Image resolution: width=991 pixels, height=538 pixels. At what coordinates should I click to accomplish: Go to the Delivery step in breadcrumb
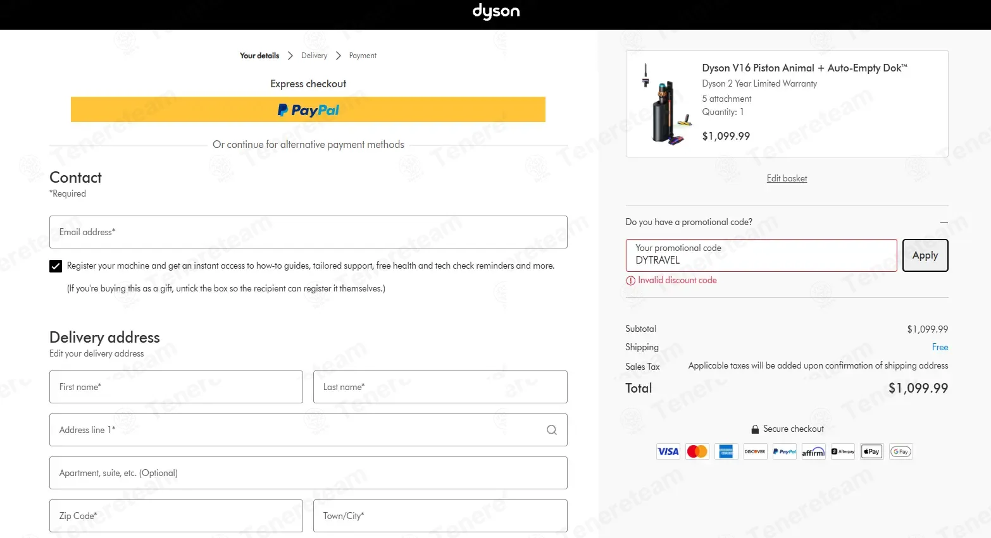314,56
